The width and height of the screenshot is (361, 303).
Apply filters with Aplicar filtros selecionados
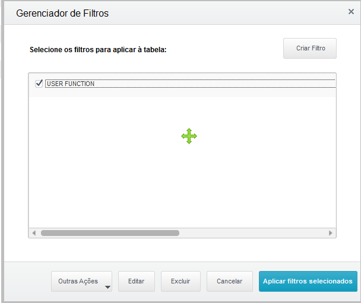point(308,281)
